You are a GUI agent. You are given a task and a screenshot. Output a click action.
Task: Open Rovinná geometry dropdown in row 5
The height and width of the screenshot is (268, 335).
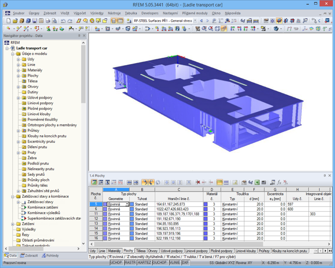127,204
